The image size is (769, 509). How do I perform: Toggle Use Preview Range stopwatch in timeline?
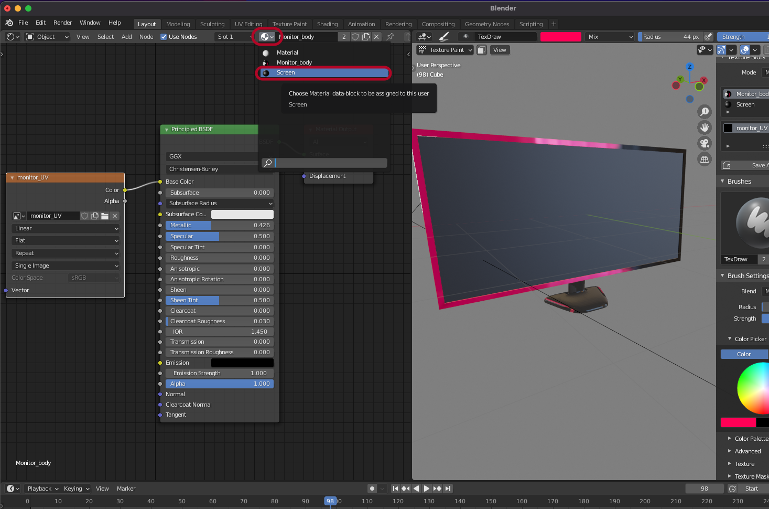pos(732,489)
